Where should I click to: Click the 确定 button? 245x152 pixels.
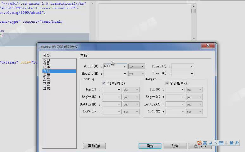coord(150,146)
